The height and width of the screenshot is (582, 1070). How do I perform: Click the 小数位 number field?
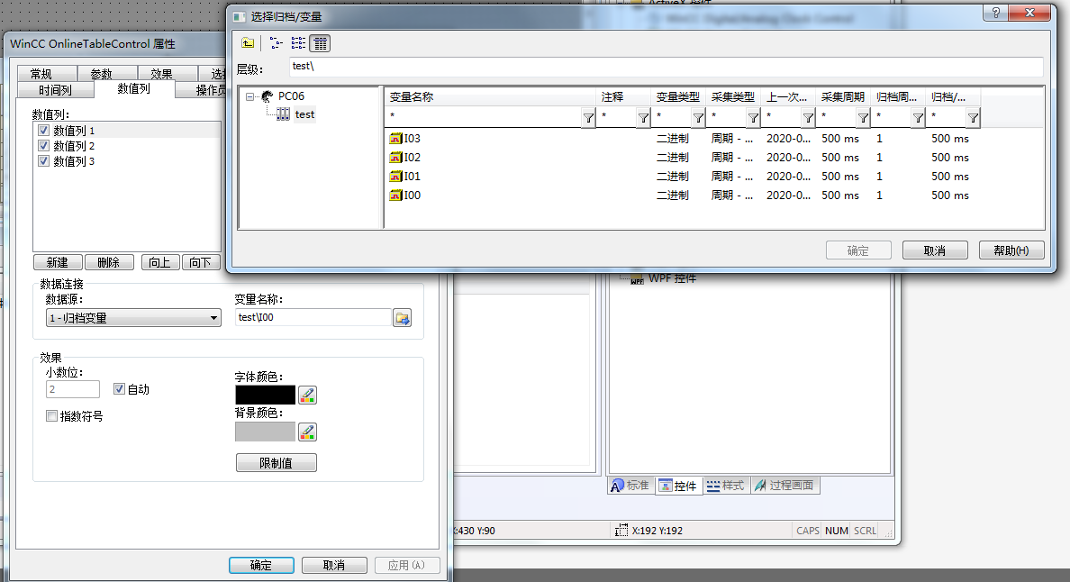pyautogui.click(x=73, y=389)
